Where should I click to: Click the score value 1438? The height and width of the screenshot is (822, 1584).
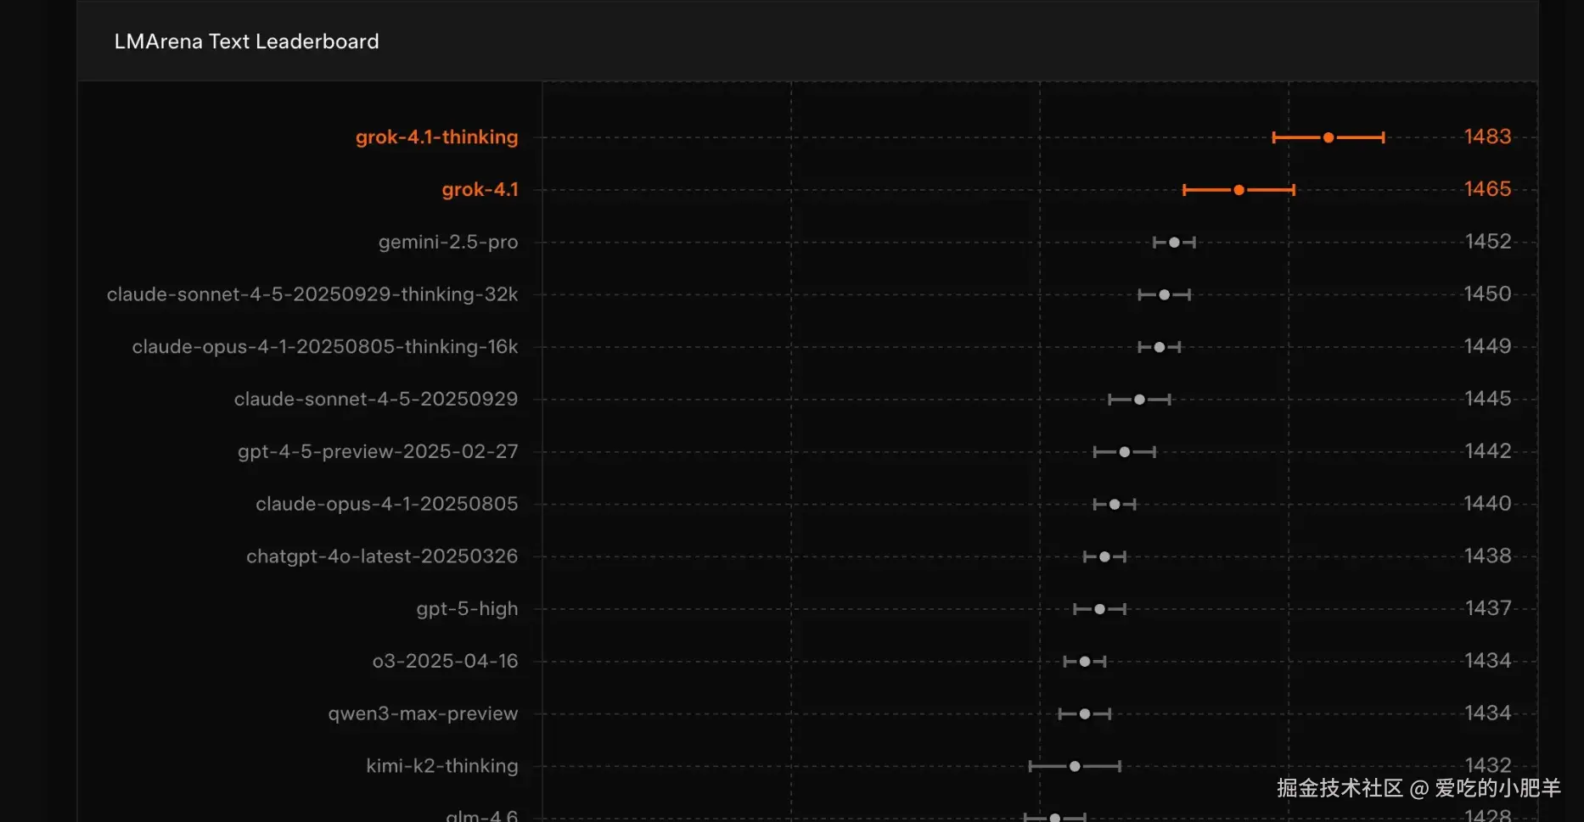[1488, 556]
